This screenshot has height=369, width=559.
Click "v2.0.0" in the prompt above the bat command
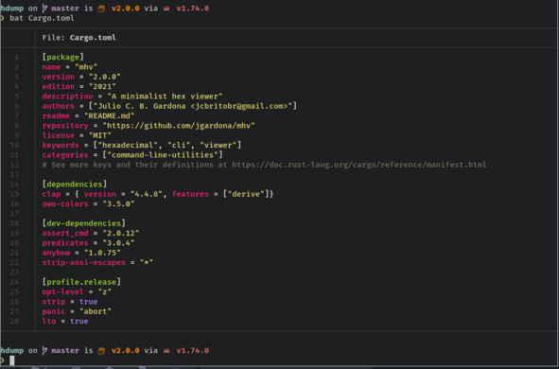click(x=126, y=9)
